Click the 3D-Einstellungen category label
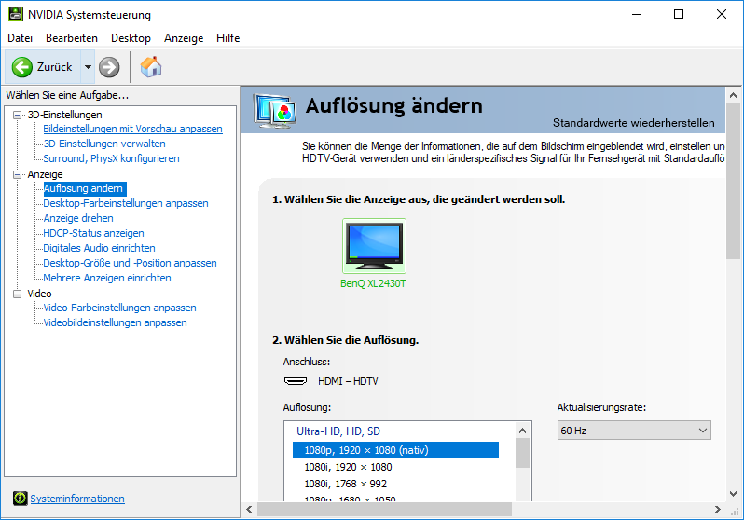 point(64,115)
